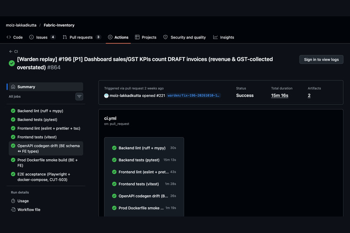Click the Projects table icon
The image size is (350, 233).
(137, 37)
